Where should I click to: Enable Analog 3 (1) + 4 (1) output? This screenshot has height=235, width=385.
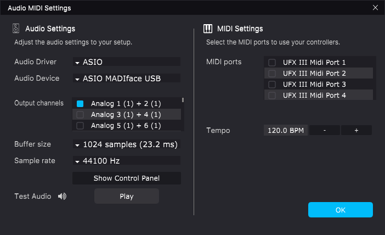click(x=80, y=115)
